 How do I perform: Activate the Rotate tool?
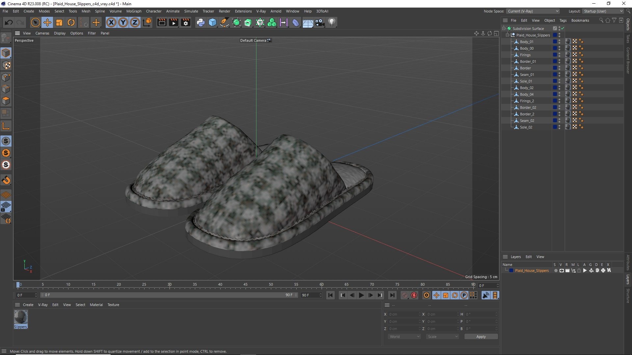tap(71, 22)
